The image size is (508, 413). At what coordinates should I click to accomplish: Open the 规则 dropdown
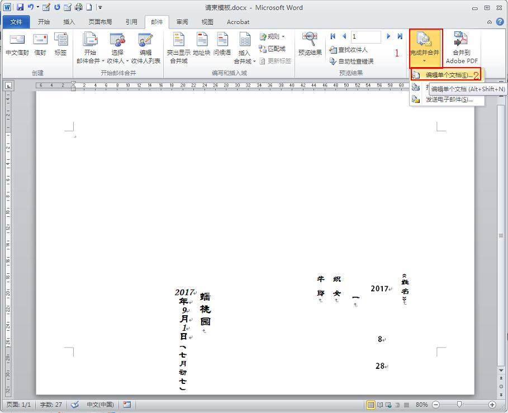pos(272,36)
